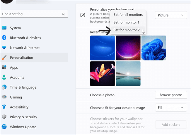Open the Accounts label

[x=17, y=77]
